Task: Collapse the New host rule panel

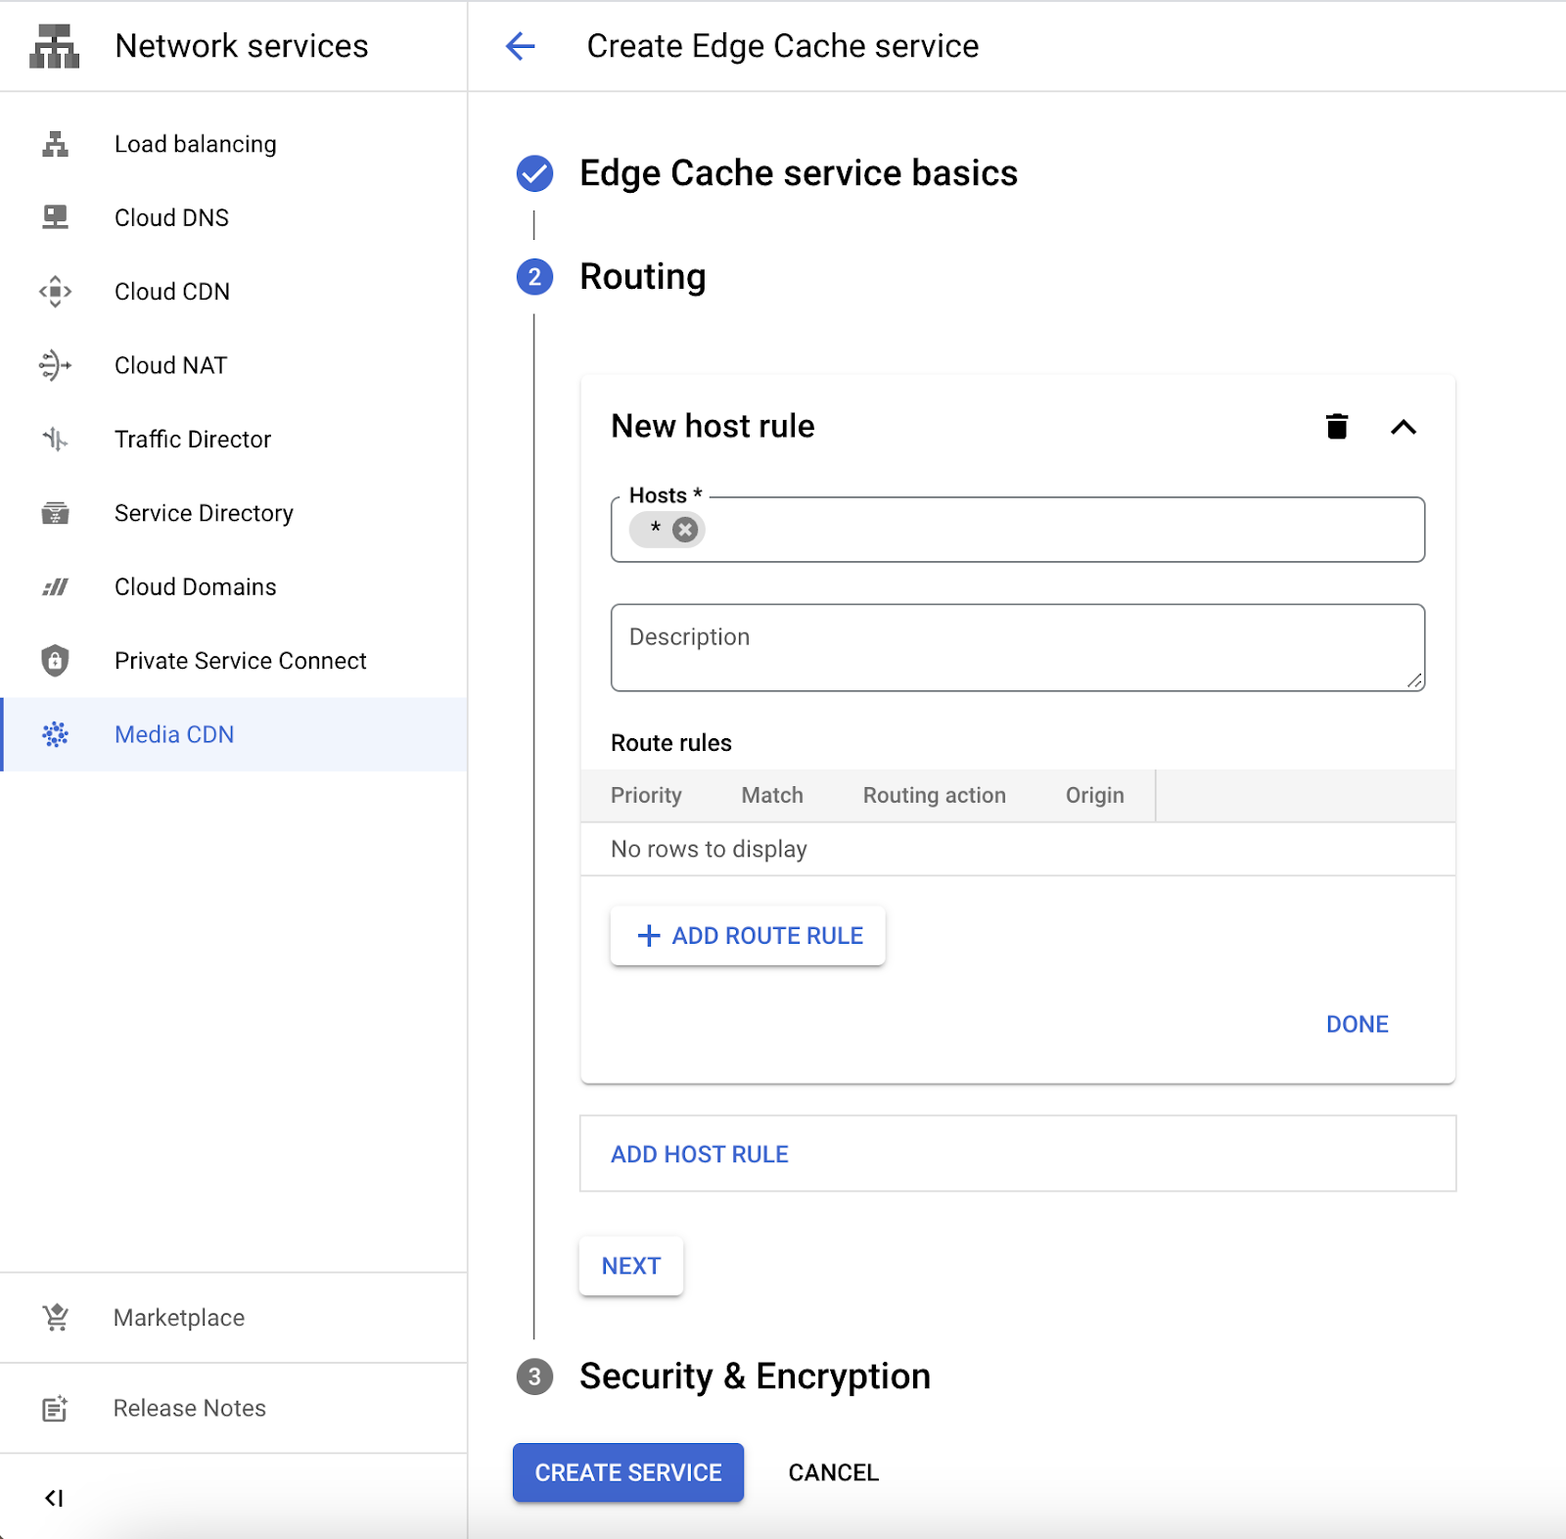Action: click(1403, 427)
